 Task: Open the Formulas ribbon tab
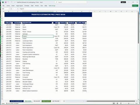coord(27,6)
